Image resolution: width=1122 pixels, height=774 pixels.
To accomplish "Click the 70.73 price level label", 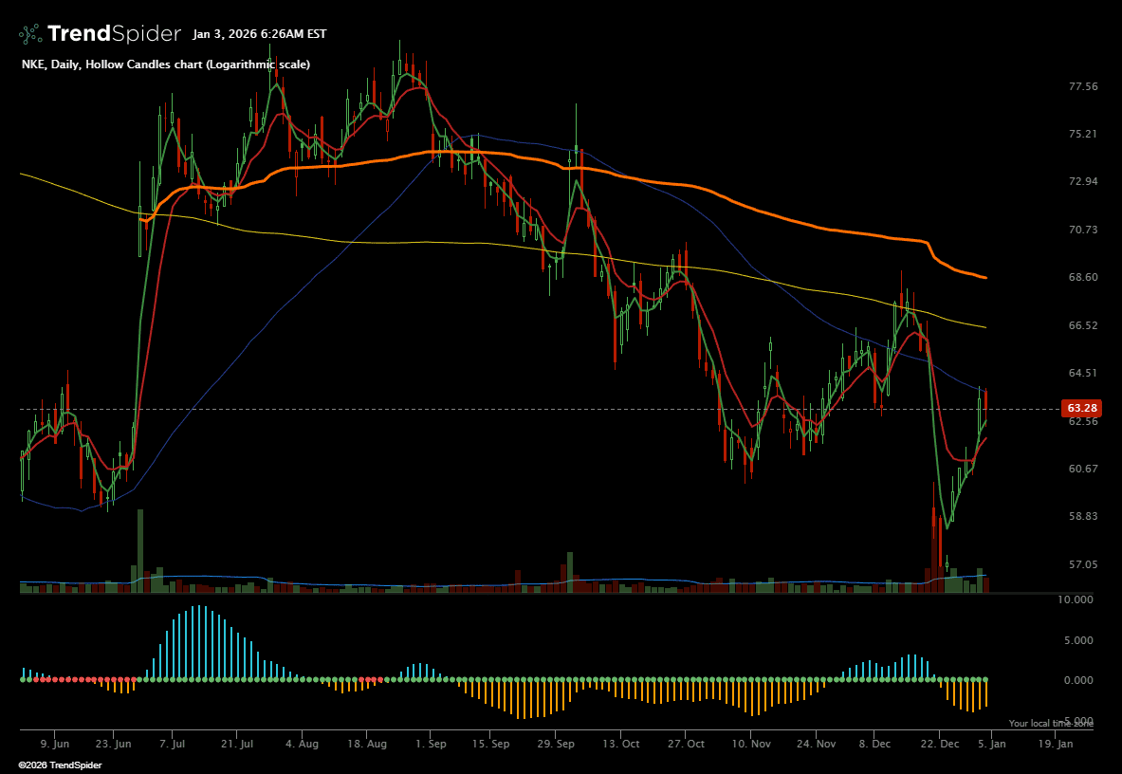I will pos(1082,230).
